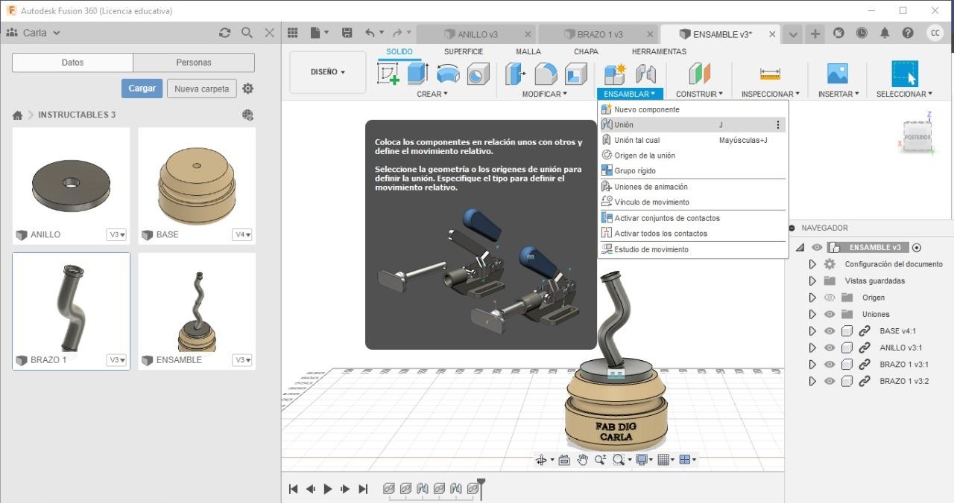Image resolution: width=954 pixels, height=503 pixels.
Task: Collapse the NAVEGADOR panel
Action: click(x=792, y=228)
